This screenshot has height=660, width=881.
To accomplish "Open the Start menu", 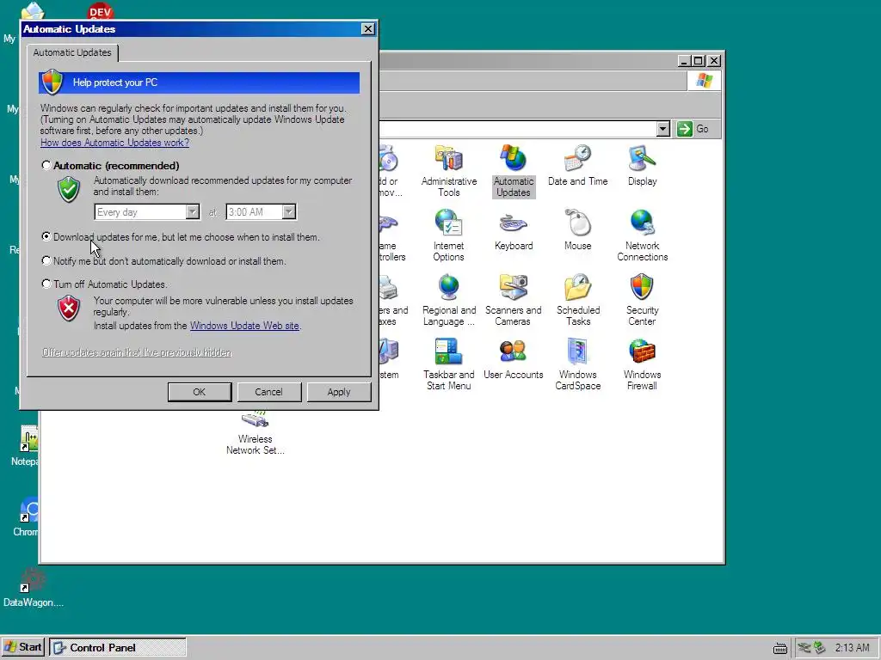I will click(x=23, y=647).
